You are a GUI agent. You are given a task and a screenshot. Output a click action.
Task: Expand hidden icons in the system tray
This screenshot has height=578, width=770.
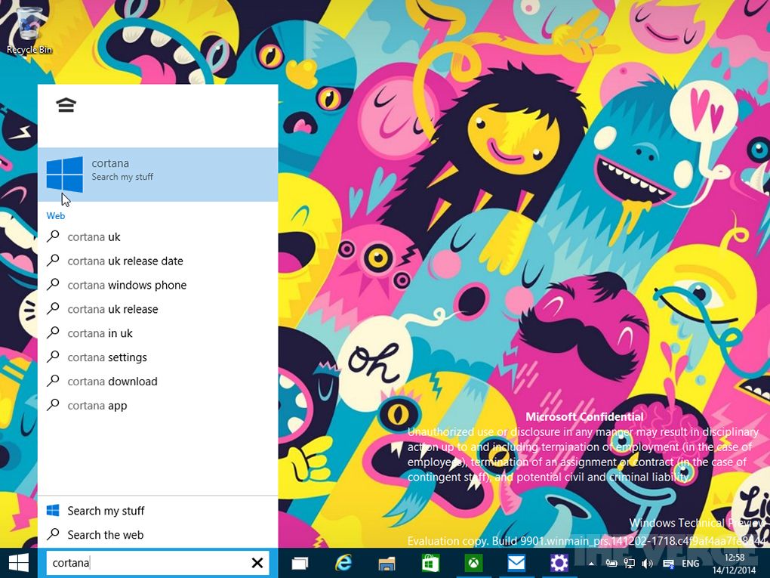coord(591,563)
